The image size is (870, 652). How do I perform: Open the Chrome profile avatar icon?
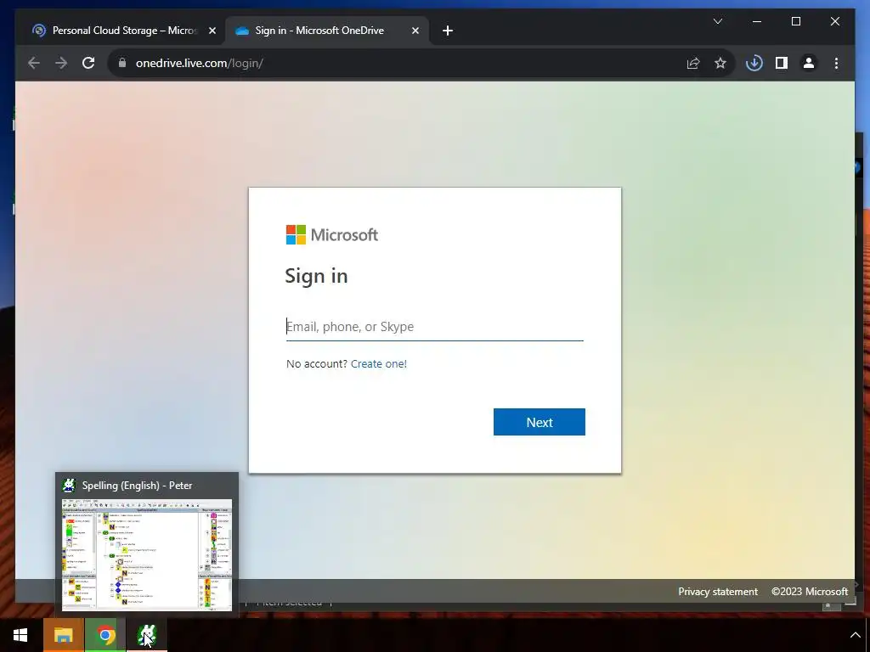[809, 63]
